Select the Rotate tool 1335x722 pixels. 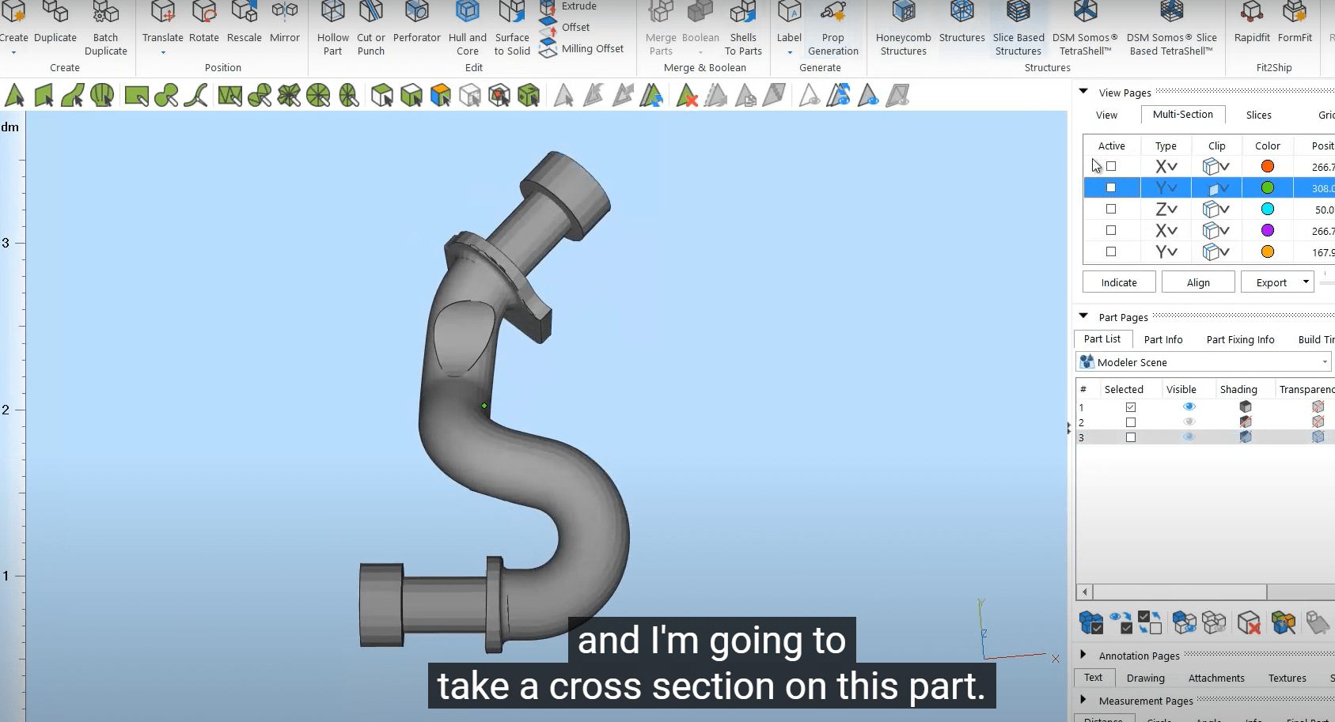coord(203,14)
